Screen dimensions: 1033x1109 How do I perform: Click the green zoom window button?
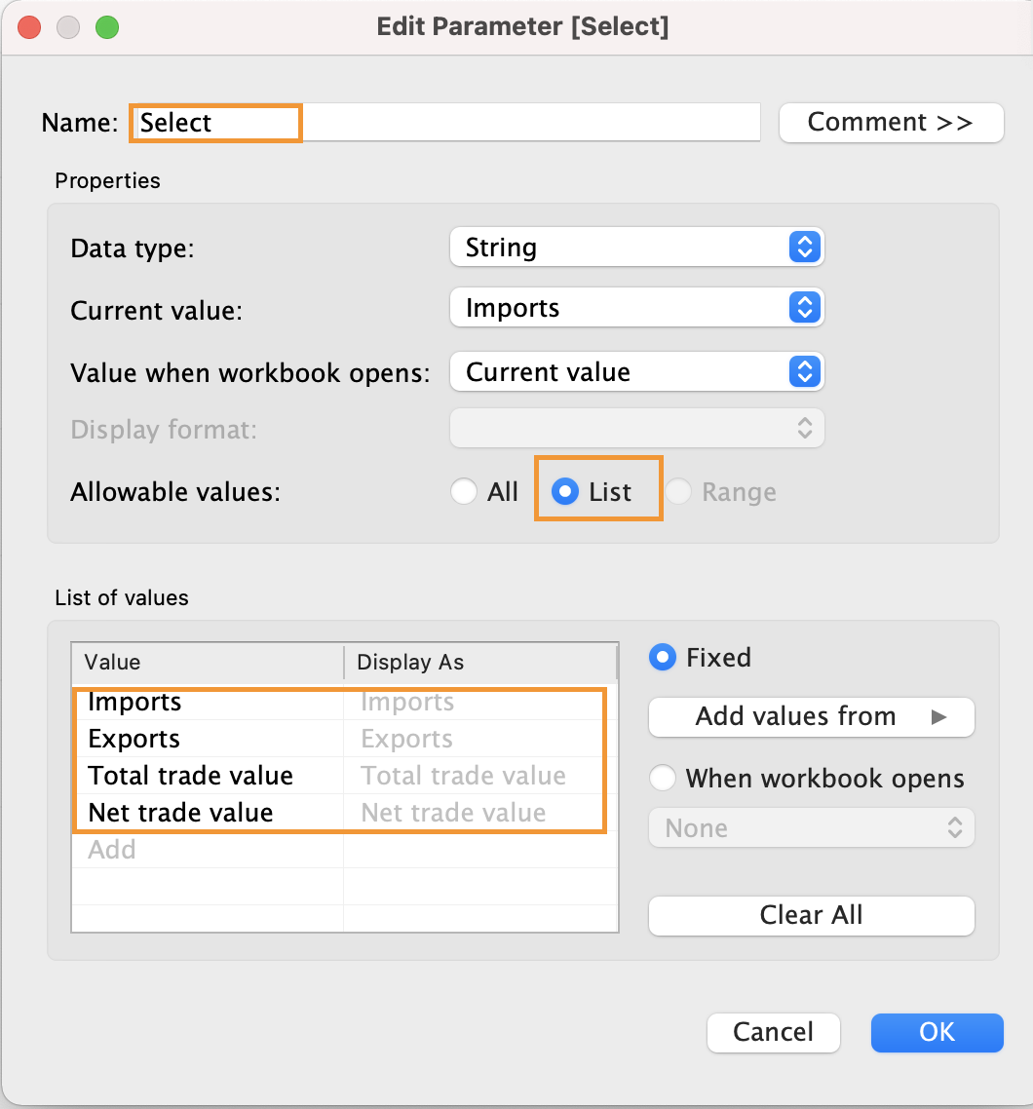tap(106, 27)
